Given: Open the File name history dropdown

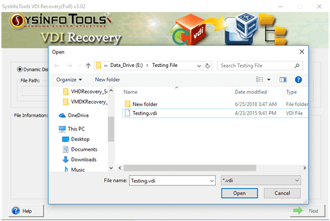Looking at the screenshot, I should point(212,180).
